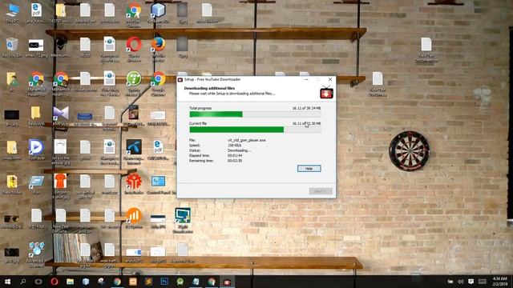Image resolution: width=513 pixels, height=288 pixels.
Task: Open the teal monitor shortcut below the Control Panel shortcut
Action: pyautogui.click(x=183, y=221)
